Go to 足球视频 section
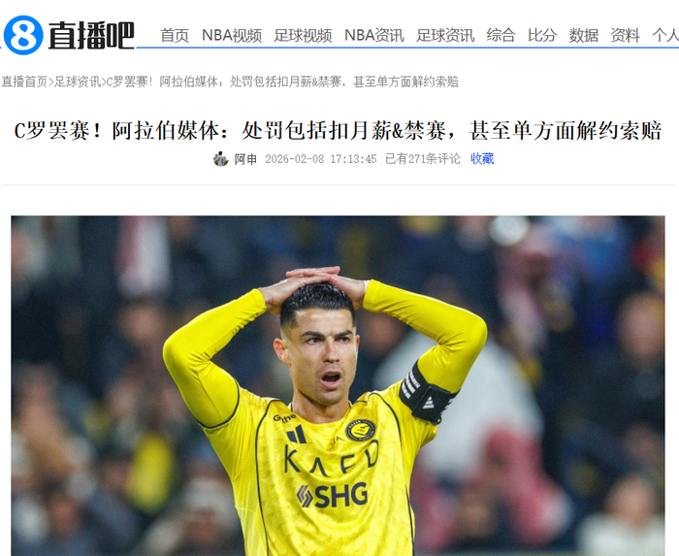 pos(303,35)
